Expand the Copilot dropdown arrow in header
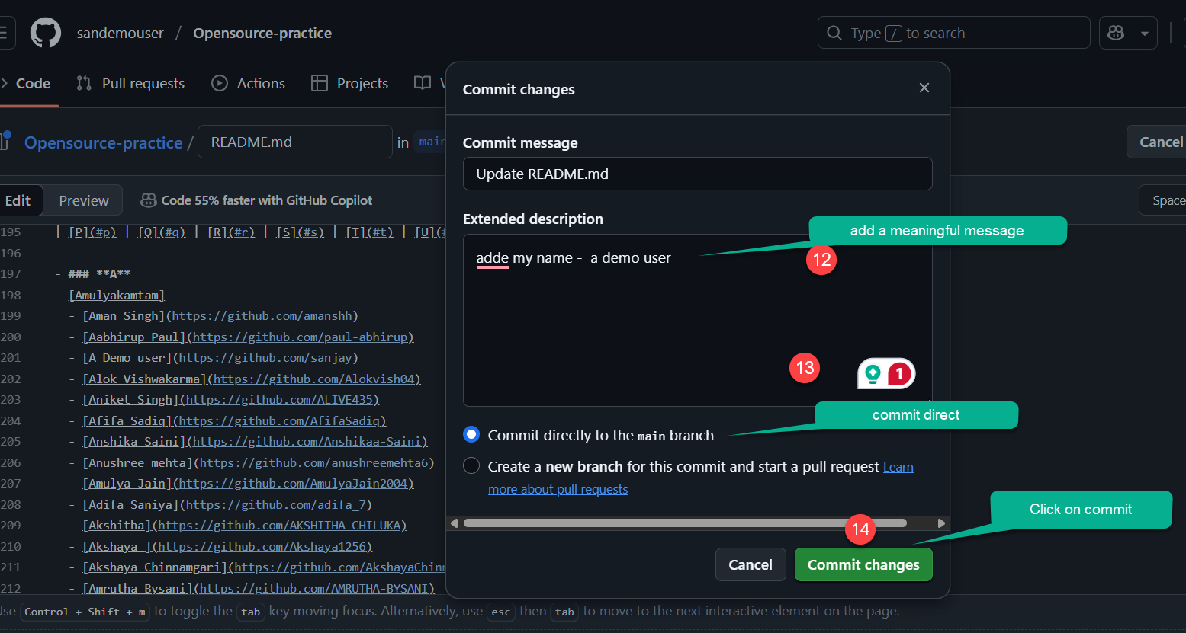 1145,32
